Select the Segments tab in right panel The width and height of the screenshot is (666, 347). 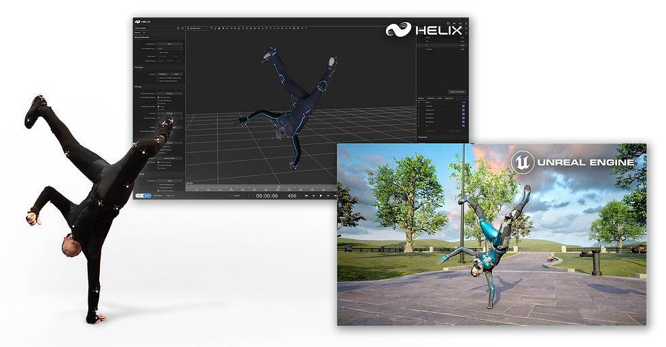click(449, 98)
